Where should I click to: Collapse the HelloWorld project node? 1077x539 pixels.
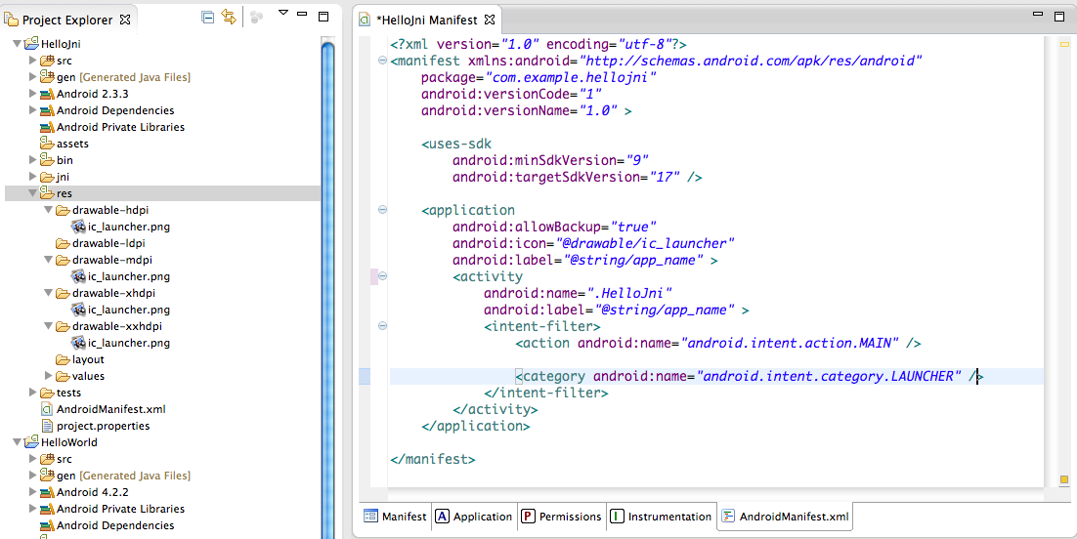(x=18, y=442)
